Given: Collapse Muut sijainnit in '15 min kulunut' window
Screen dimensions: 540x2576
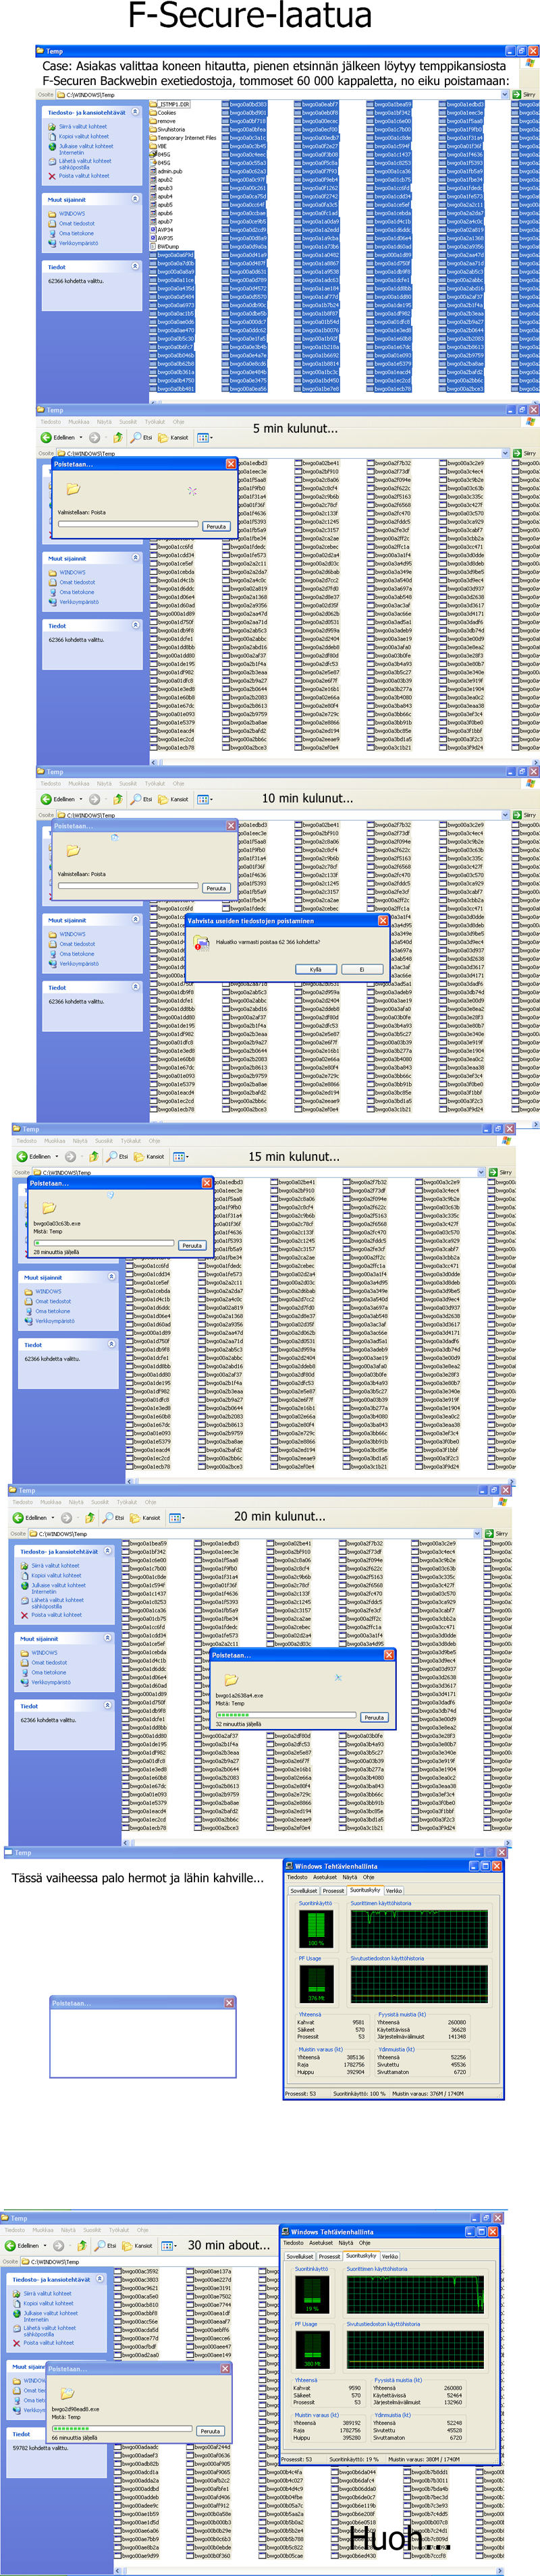Looking at the screenshot, I should tap(111, 1277).
